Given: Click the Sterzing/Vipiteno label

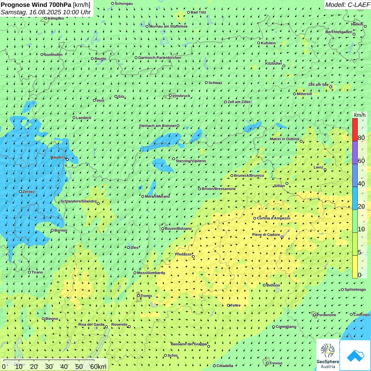Looking at the screenshot, I should tap(191, 161).
